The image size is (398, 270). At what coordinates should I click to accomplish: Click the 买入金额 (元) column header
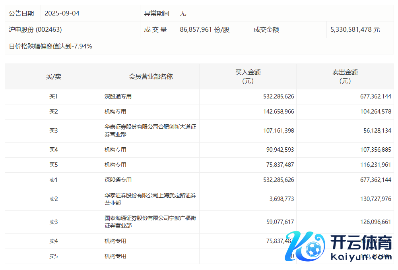point(248,76)
